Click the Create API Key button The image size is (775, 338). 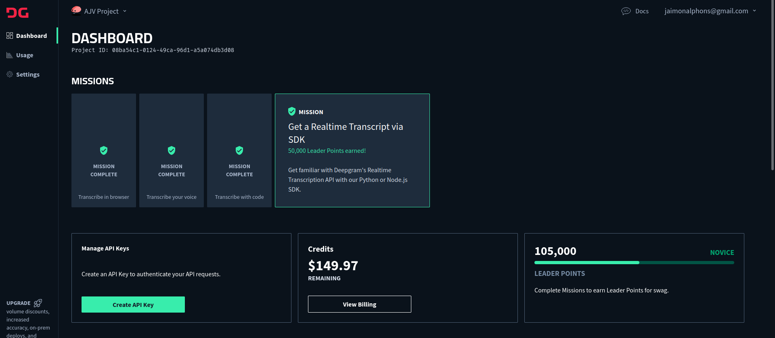coord(133,305)
